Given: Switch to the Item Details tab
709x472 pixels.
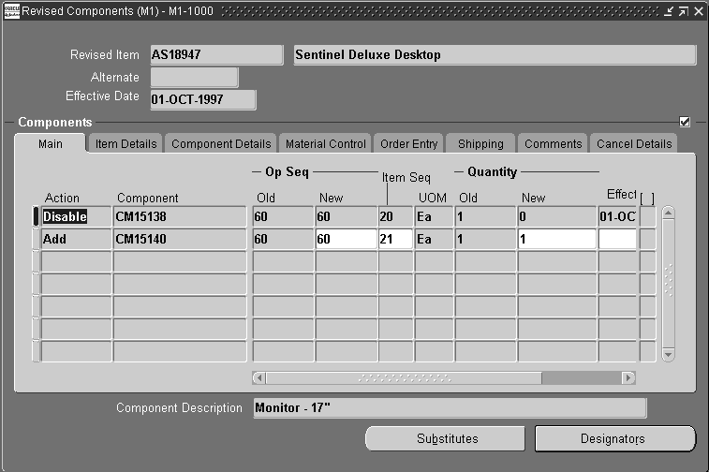Looking at the screenshot, I should tap(126, 144).
